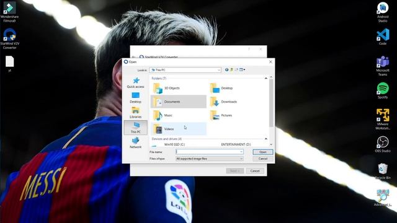Open the Files of type combo box

(210, 159)
